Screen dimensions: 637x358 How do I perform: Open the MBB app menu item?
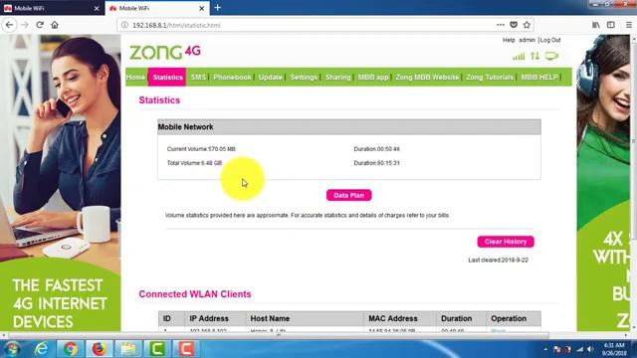coord(373,78)
